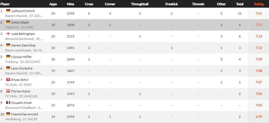Sort table by Apps column
The height and width of the screenshot is (123, 269).
(53, 4)
